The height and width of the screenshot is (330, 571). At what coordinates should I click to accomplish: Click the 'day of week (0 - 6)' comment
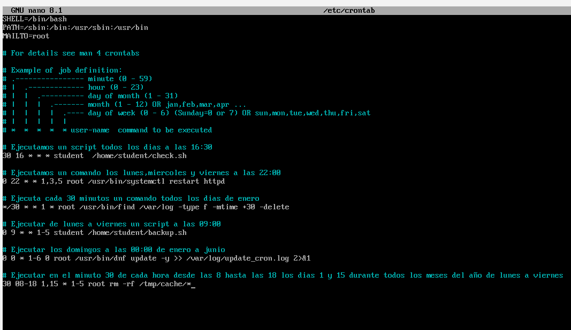coord(186,113)
